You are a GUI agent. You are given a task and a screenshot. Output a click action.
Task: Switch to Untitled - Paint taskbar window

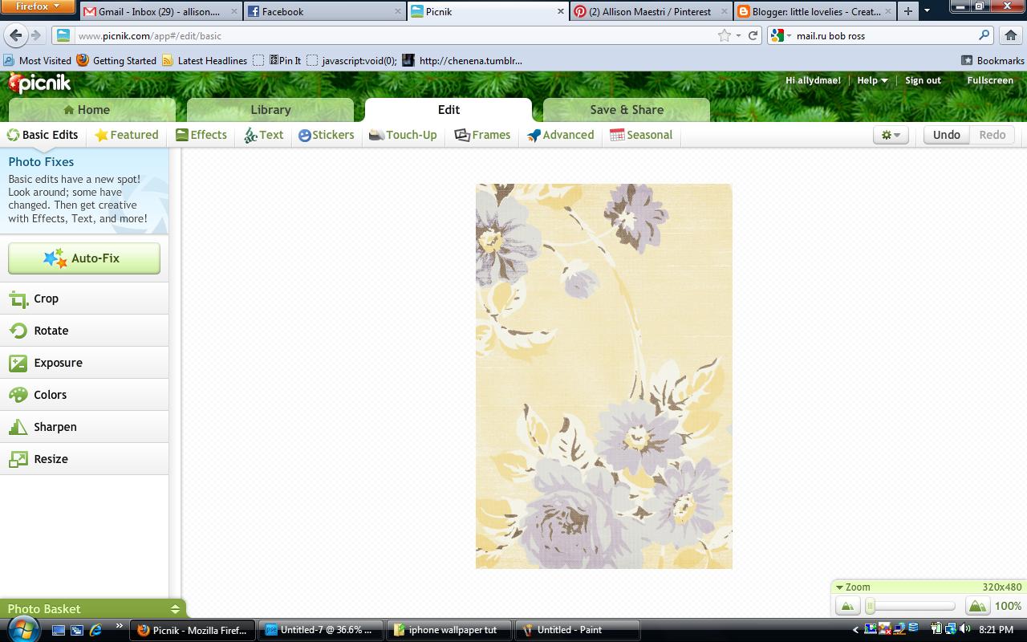tap(576, 630)
